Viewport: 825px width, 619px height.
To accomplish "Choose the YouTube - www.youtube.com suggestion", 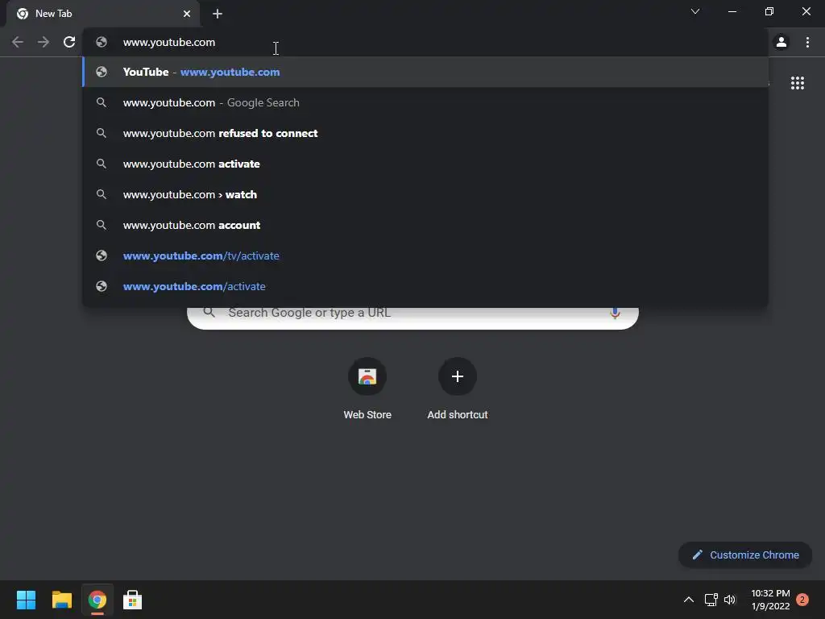I will (425, 72).
